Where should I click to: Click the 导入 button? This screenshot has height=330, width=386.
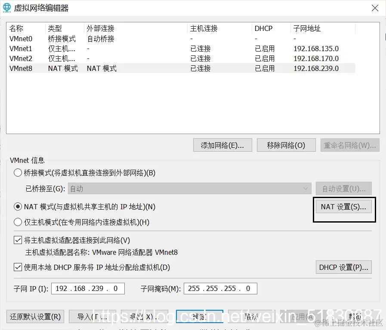click(x=93, y=317)
